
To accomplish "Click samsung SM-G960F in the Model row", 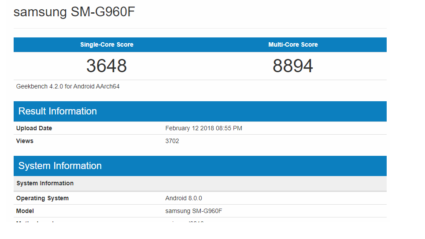I will 194,211.
